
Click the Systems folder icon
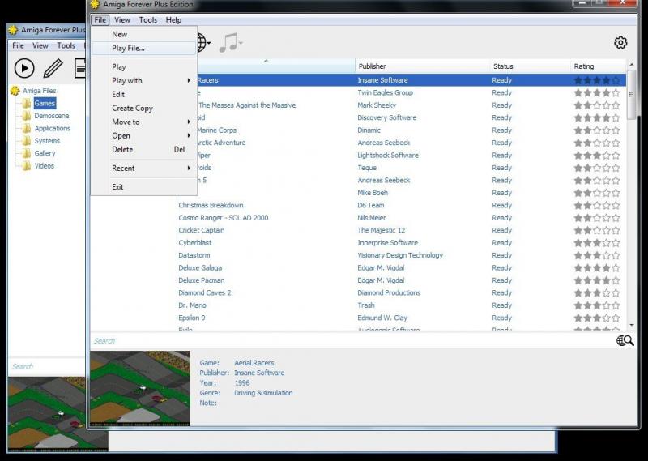coord(27,141)
